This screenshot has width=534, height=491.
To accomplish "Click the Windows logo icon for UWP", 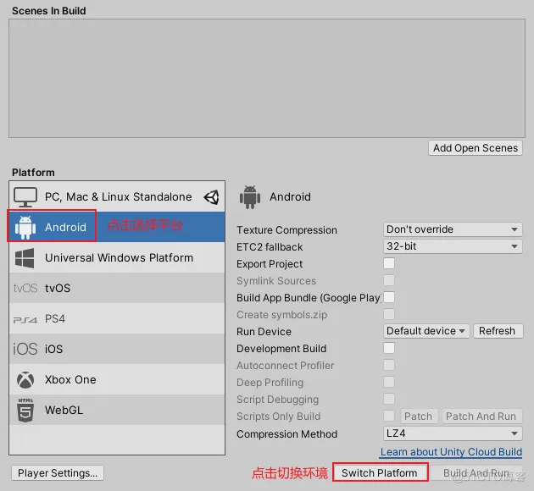I will pos(25,257).
